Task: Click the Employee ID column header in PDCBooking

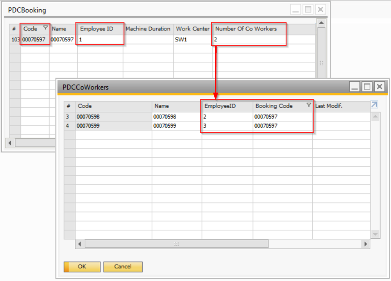Action: pos(100,29)
